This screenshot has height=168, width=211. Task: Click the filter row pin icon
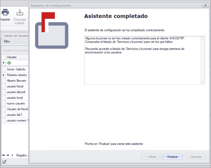click(4, 63)
